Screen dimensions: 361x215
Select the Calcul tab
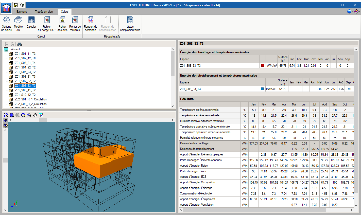coord(65,12)
